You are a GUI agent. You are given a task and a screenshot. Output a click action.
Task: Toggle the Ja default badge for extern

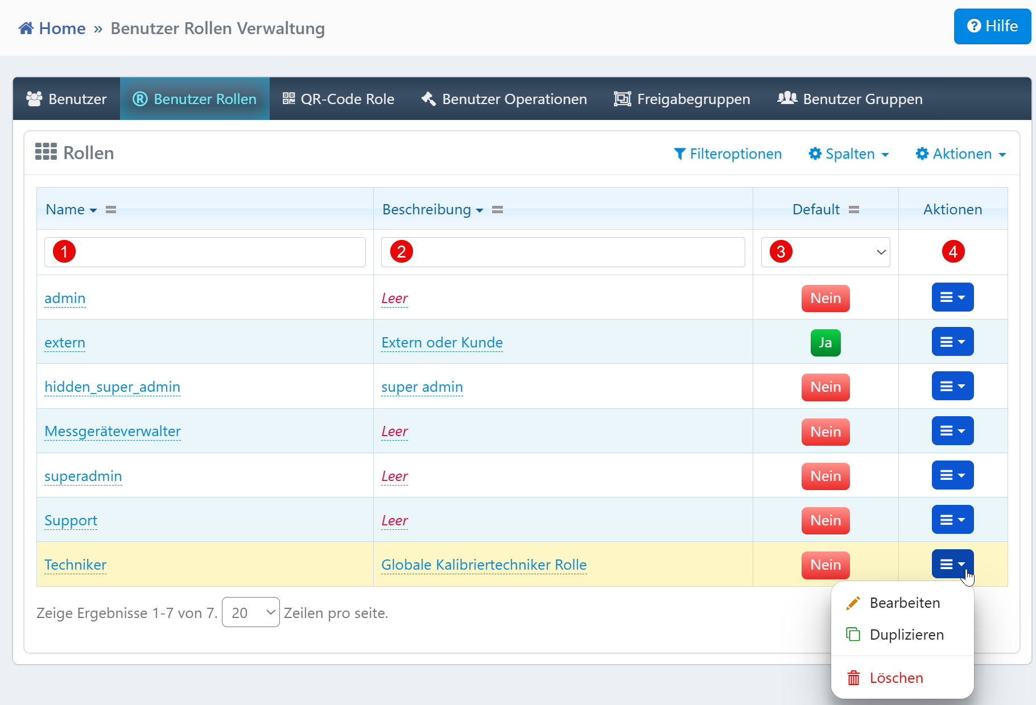825,343
